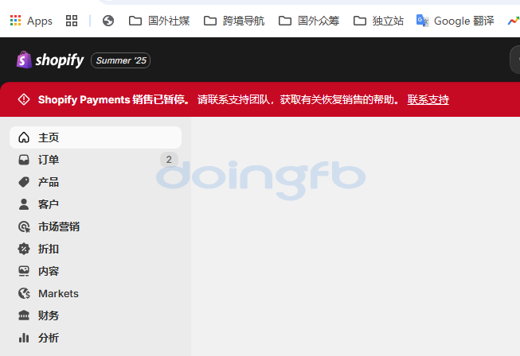Image resolution: width=520 pixels, height=356 pixels.
Task: Open 订单 in the sidebar
Action: point(96,160)
